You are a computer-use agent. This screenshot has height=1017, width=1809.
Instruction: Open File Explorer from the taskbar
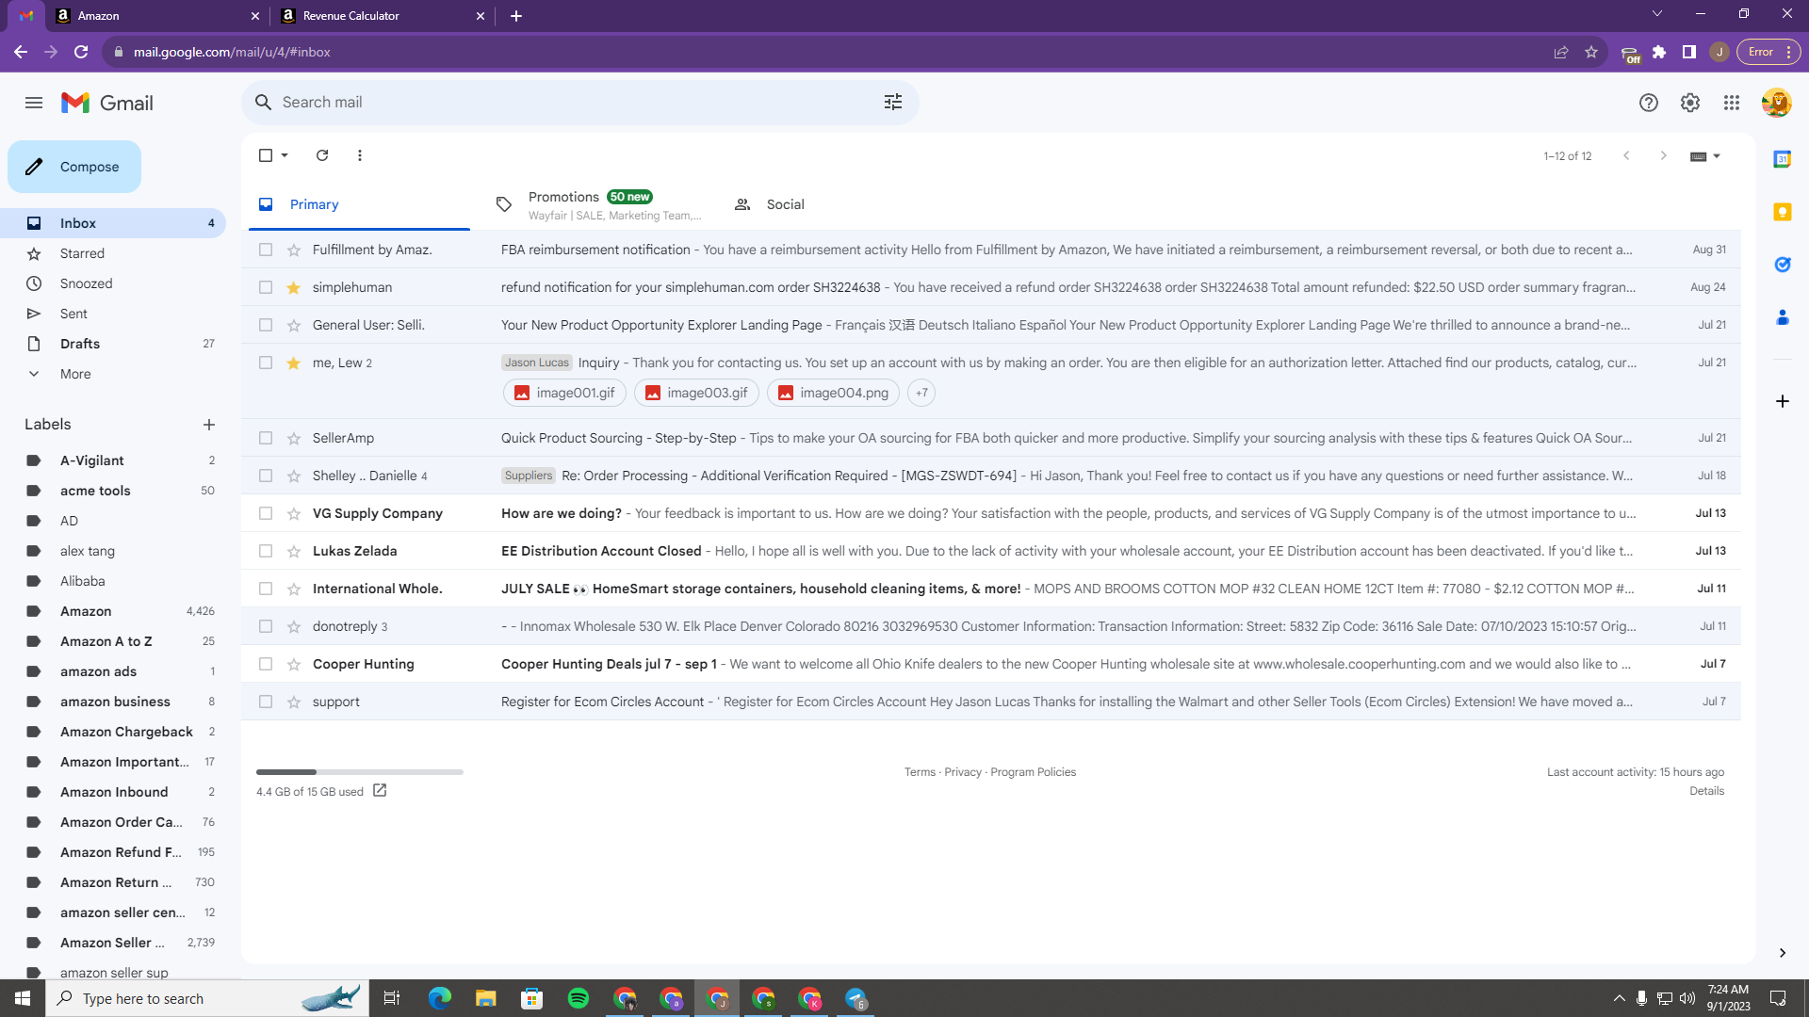click(486, 998)
